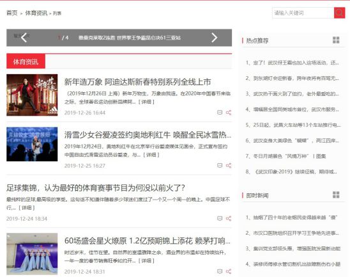Open headline 新年造万象 阿迪达斯新春特别系列全线上市
The height and width of the screenshot is (277, 350).
tap(137, 82)
